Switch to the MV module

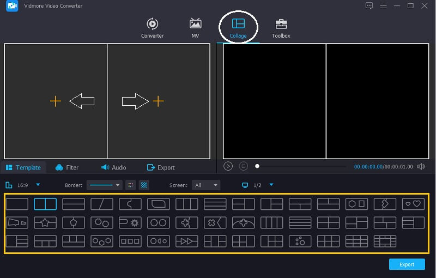pos(195,28)
